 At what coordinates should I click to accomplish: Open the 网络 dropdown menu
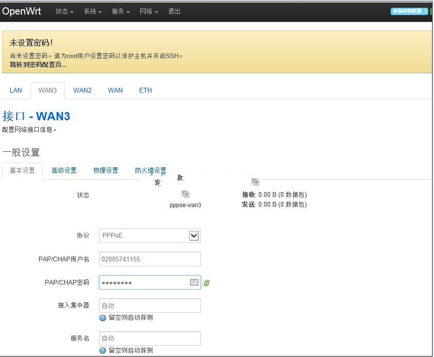(149, 11)
